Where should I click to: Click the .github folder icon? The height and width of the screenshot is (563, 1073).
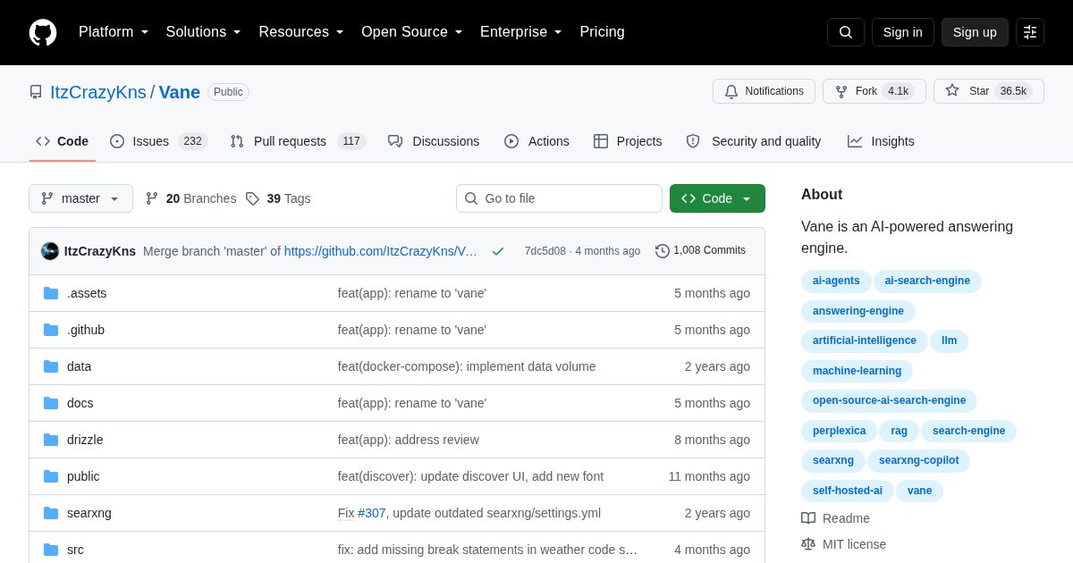click(x=51, y=330)
